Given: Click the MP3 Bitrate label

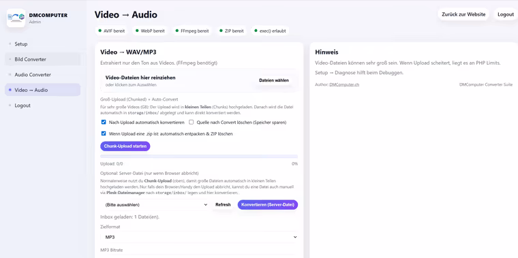Looking at the screenshot, I should pyautogui.click(x=111, y=250).
